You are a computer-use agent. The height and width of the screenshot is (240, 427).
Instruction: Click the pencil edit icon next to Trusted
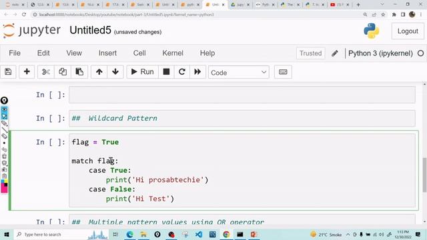[x=335, y=53]
